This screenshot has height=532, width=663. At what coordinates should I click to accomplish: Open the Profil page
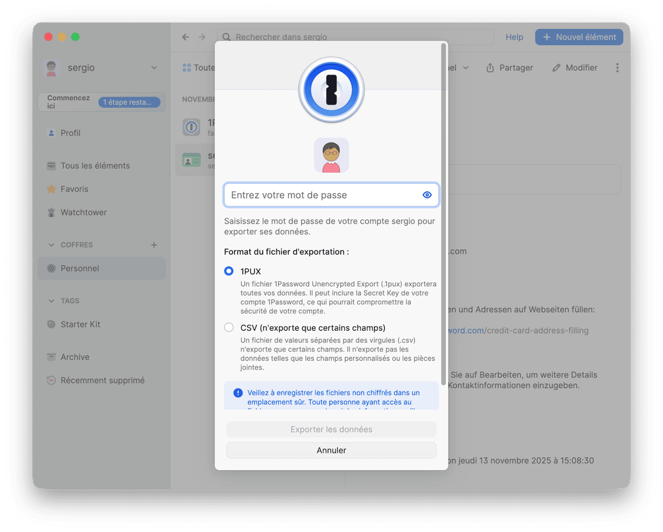[70, 133]
